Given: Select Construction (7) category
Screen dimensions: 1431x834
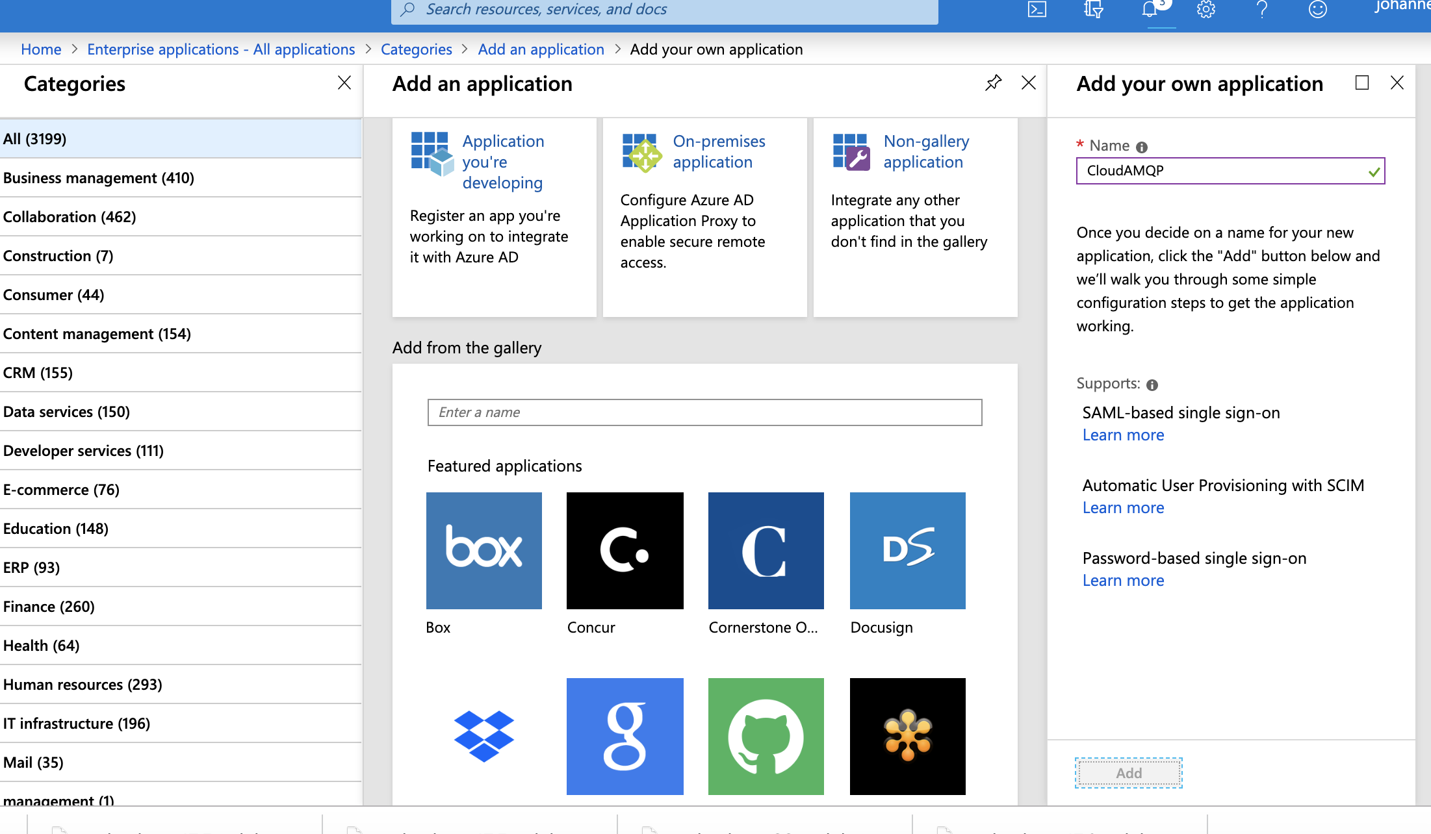Looking at the screenshot, I should [181, 256].
